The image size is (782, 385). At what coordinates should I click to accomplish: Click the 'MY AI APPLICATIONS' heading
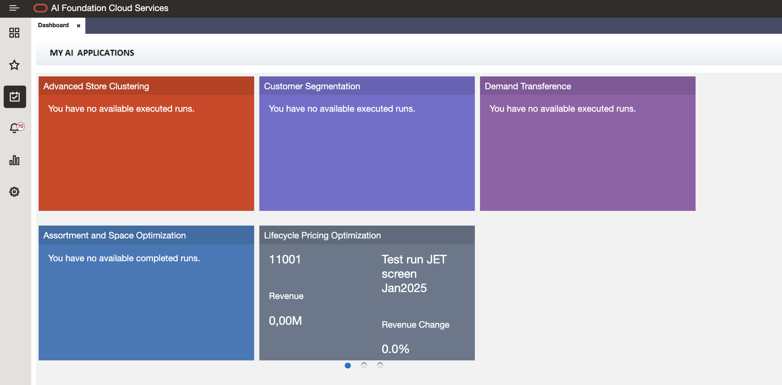coord(92,53)
